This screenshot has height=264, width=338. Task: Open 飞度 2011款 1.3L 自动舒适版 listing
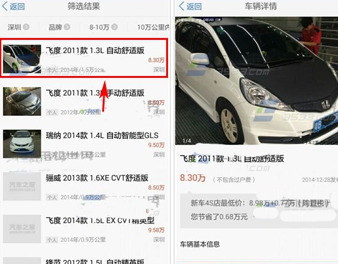(x=84, y=58)
